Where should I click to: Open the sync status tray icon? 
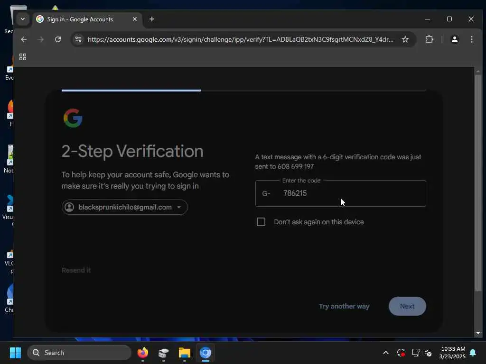coord(401,353)
